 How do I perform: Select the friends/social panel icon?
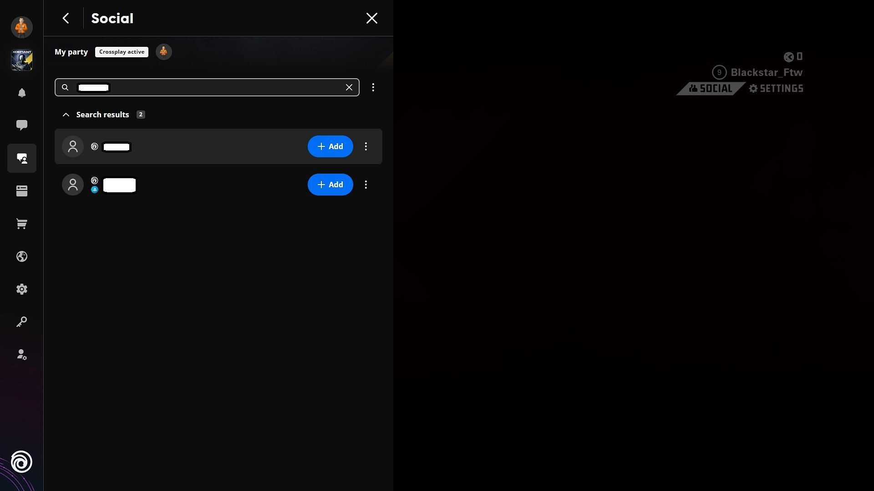[x=21, y=158]
